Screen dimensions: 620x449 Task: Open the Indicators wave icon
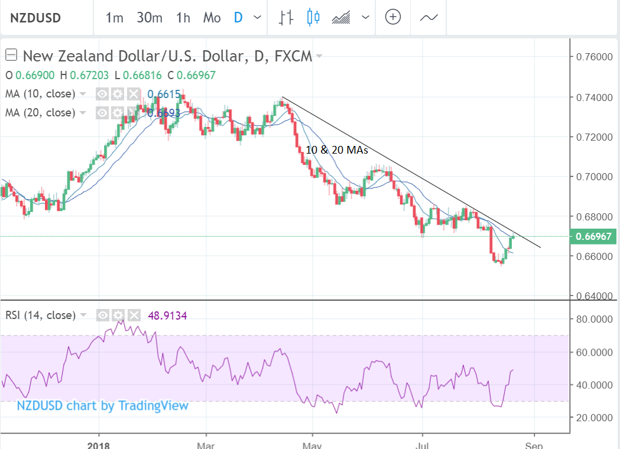429,17
